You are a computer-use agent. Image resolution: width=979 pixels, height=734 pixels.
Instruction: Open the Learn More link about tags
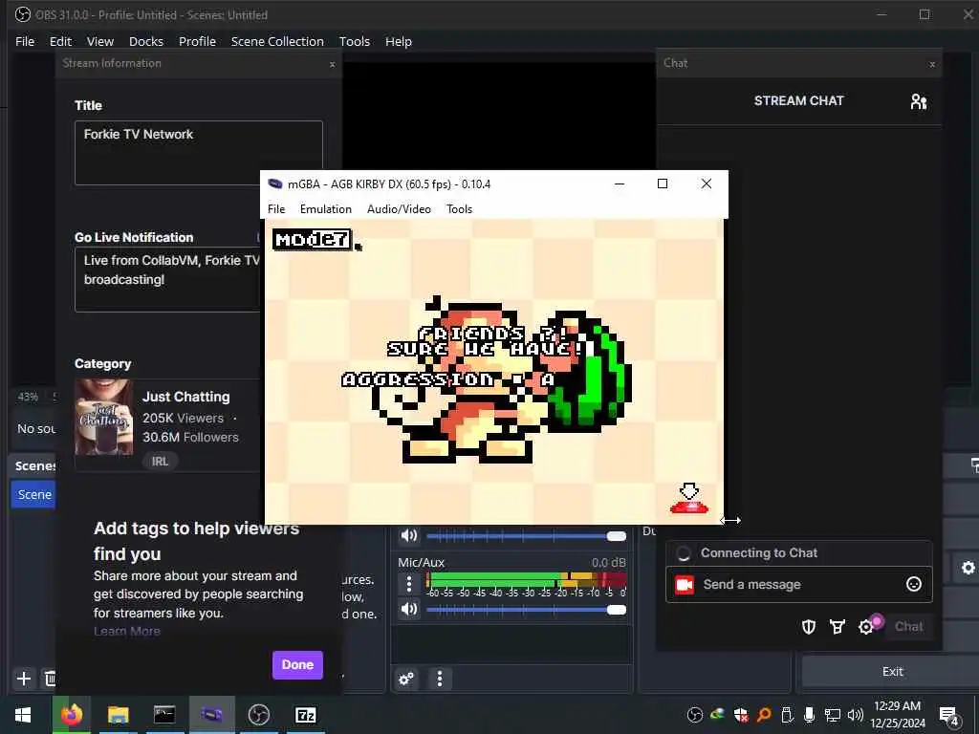pyautogui.click(x=127, y=631)
